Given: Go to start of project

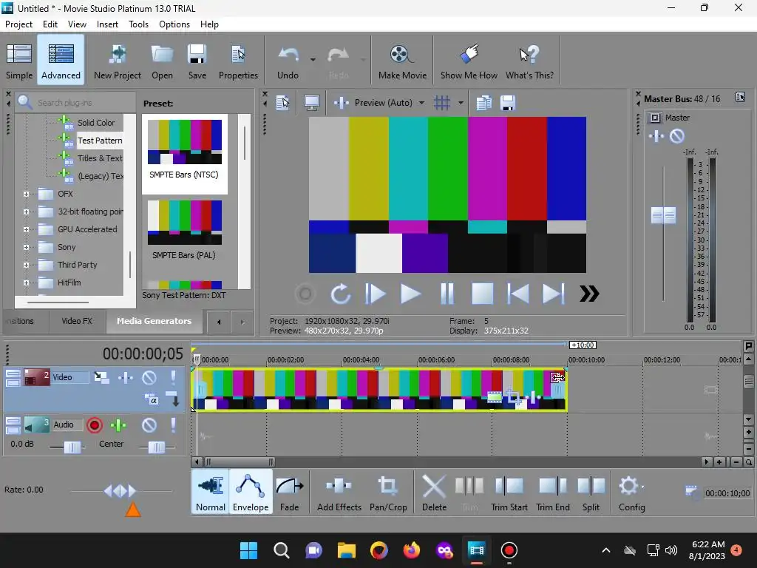Looking at the screenshot, I should [518, 294].
